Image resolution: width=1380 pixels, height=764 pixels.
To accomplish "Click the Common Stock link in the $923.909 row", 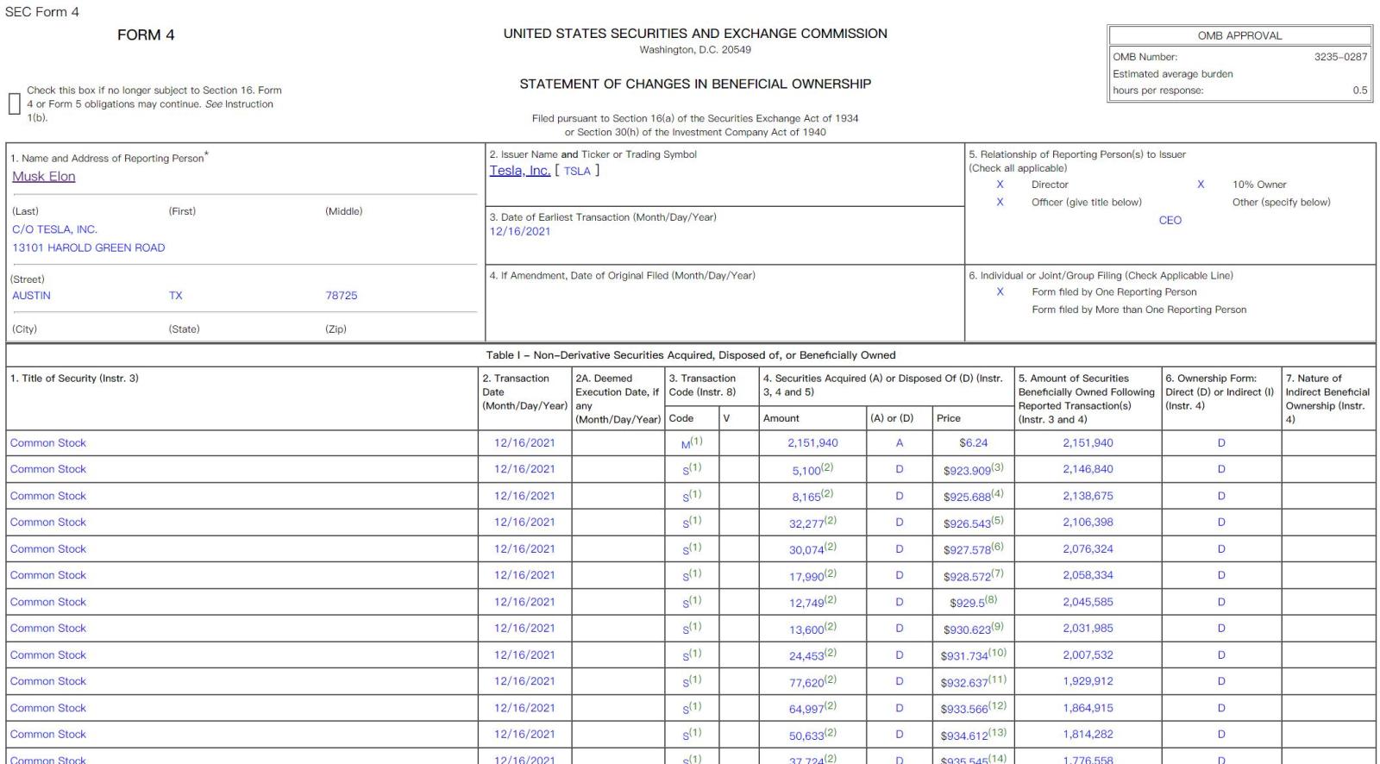I will tap(48, 469).
